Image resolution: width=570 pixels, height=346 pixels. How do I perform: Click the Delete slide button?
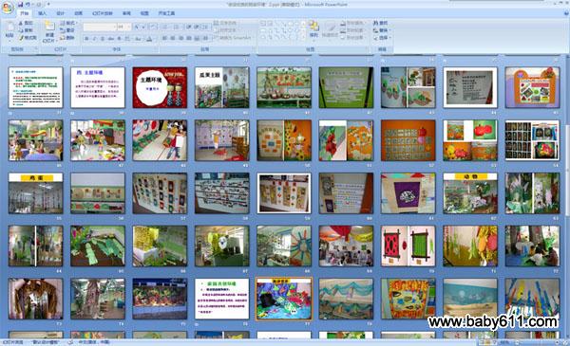pos(67,38)
